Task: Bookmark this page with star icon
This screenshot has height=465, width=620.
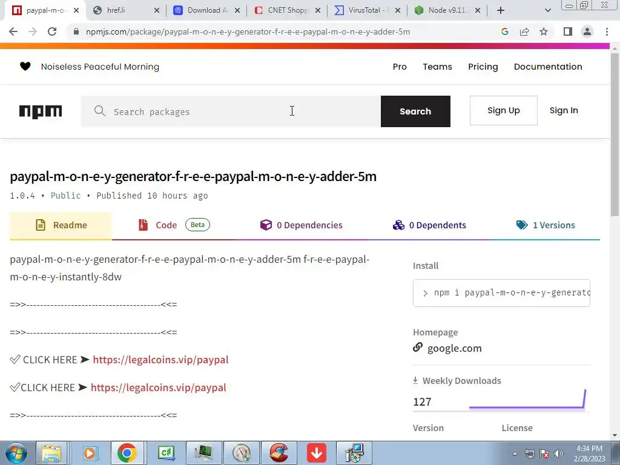Action: (x=544, y=31)
